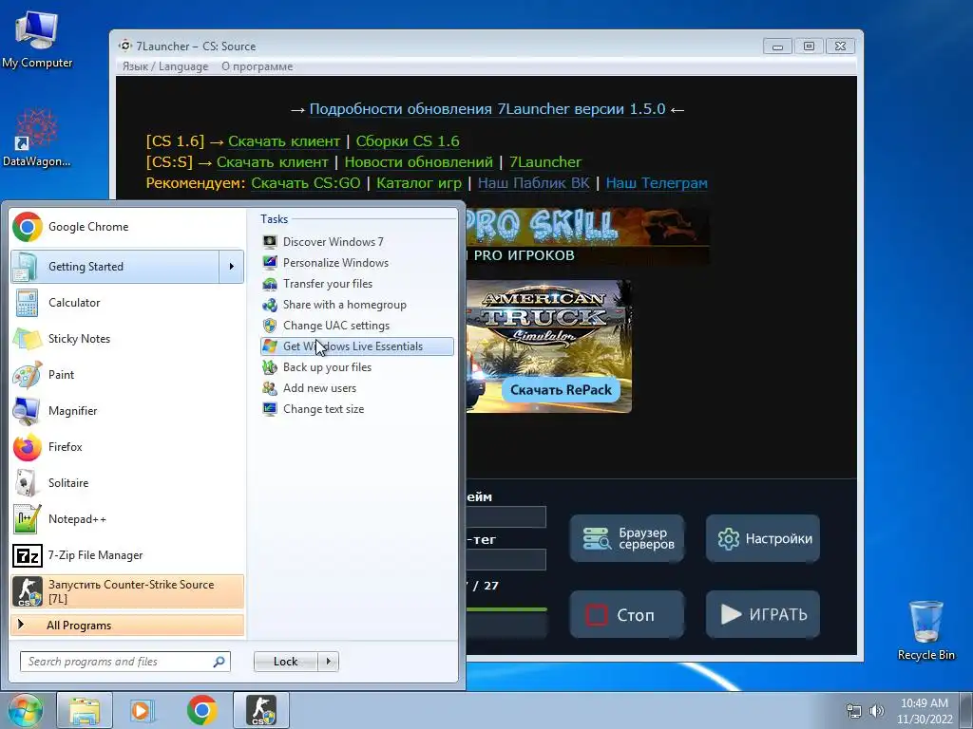Click the 7Launcher title bar icon
Screen dimensions: 973x729
[x=125, y=46]
